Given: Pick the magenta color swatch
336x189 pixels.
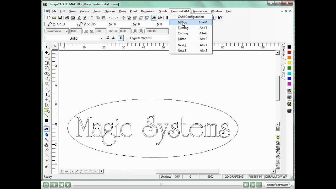Looking at the screenshot, I should pos(289,84).
